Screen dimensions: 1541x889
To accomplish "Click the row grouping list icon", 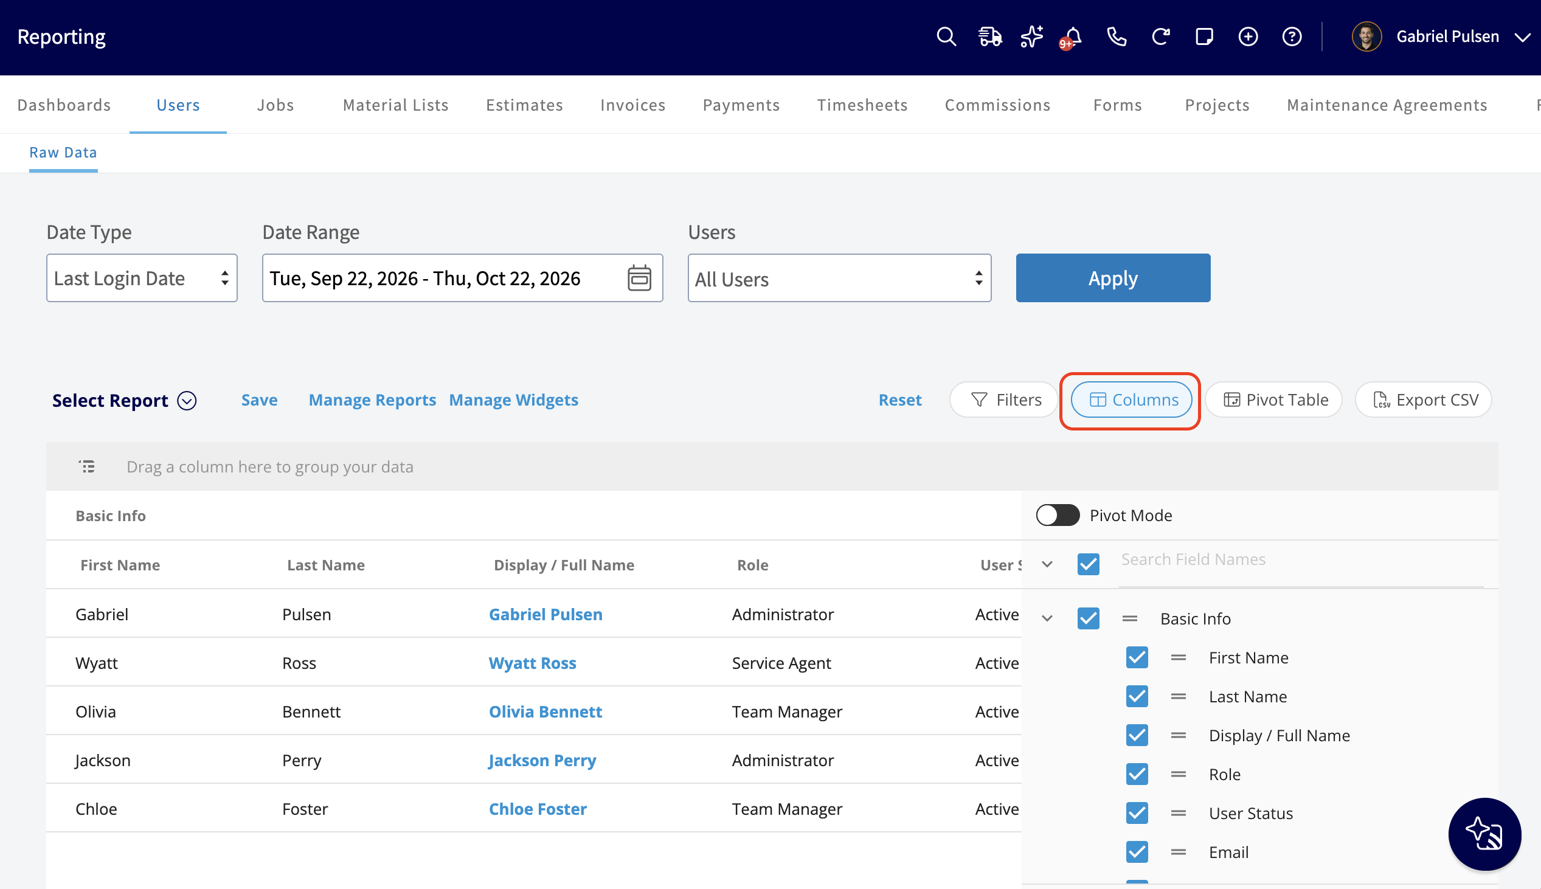I will pos(87,467).
